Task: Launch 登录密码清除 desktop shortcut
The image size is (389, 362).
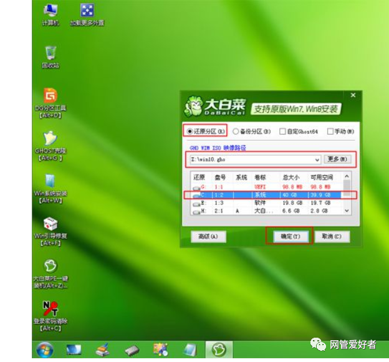Action: point(50,317)
